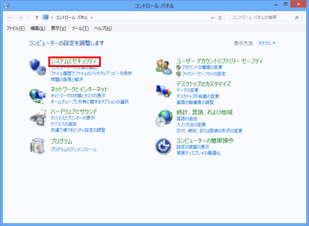Open the 表示(V) menu
This screenshot has height=226, width=309.
click(58, 29)
